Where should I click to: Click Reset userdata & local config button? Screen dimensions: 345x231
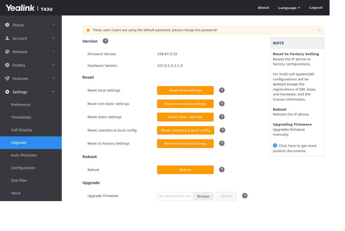(186, 130)
